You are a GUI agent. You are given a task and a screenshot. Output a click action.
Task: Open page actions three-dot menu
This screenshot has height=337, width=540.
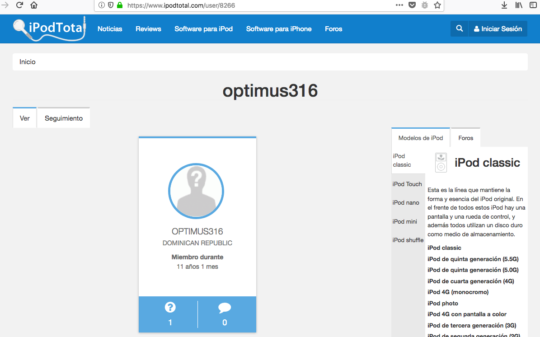[399, 5]
